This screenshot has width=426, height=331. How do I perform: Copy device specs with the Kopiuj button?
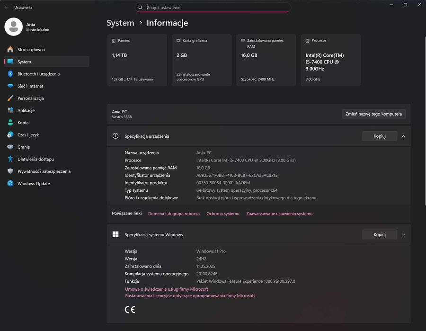click(380, 136)
